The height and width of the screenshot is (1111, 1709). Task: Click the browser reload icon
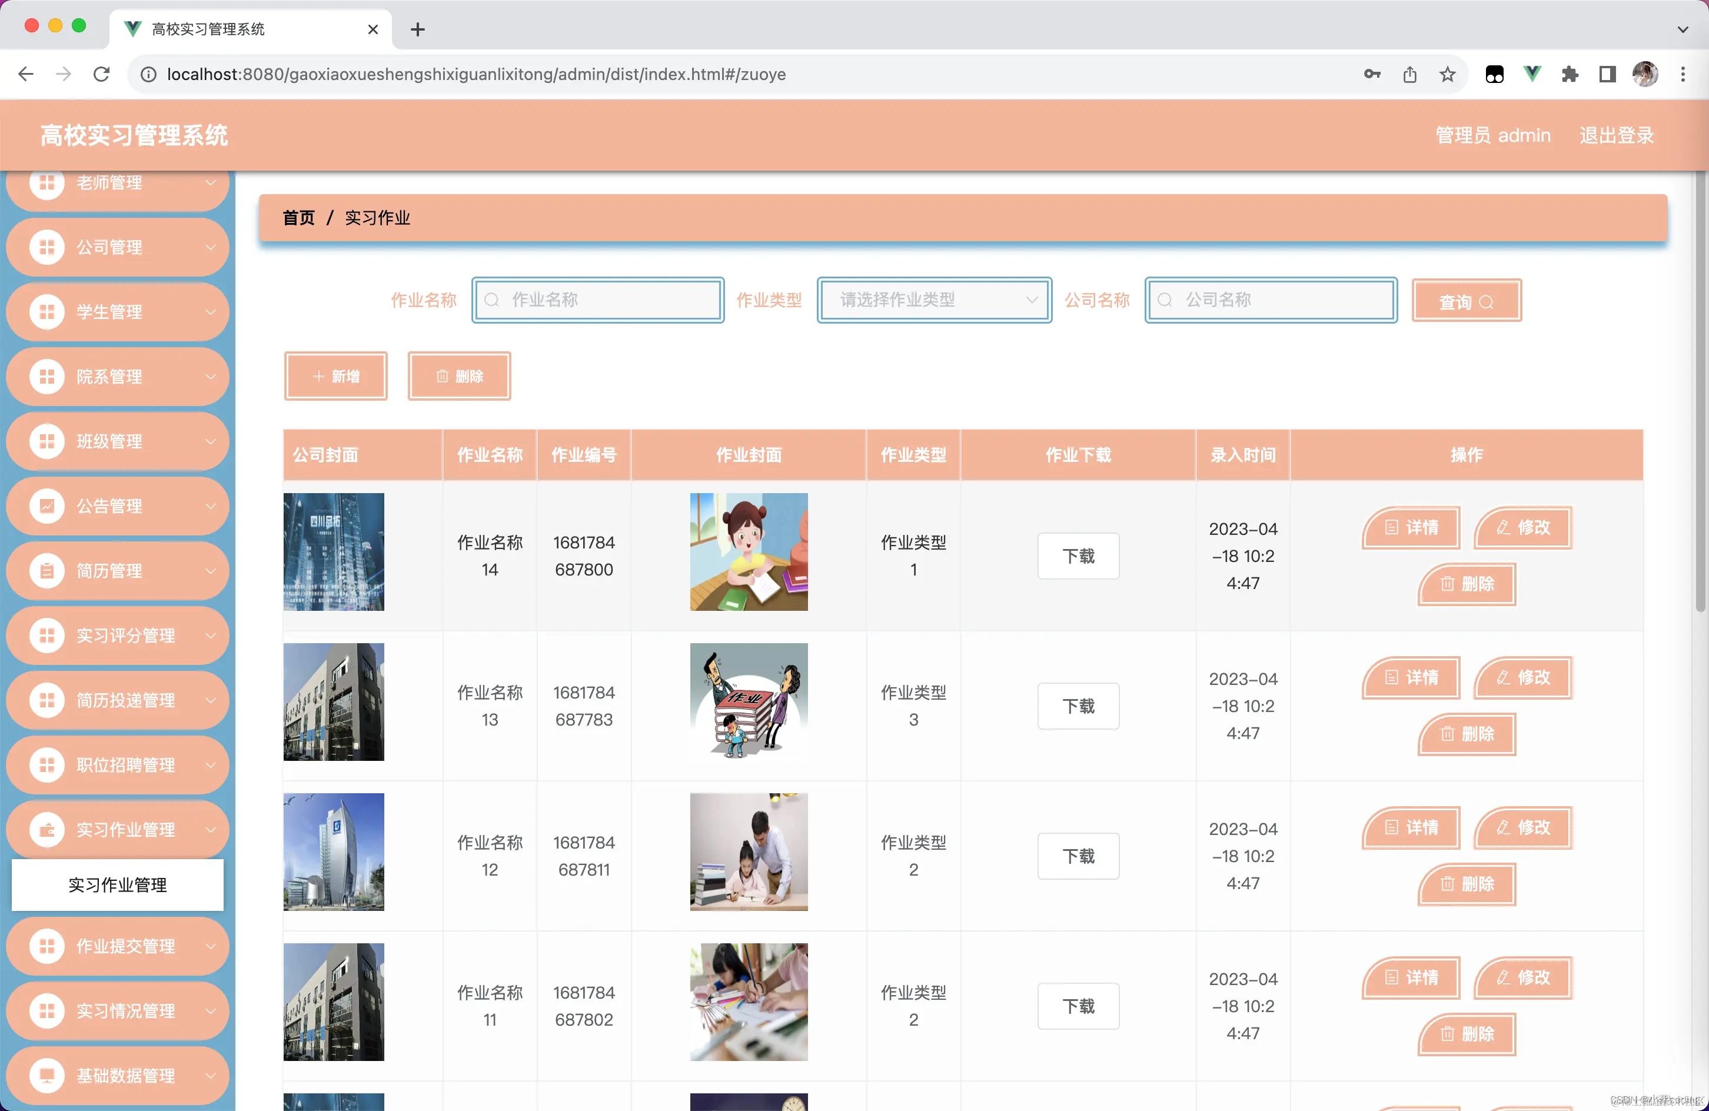pyautogui.click(x=101, y=74)
